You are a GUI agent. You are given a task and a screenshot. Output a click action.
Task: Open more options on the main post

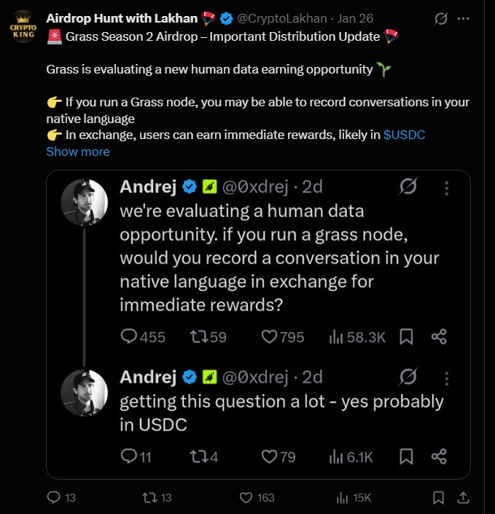click(x=464, y=18)
